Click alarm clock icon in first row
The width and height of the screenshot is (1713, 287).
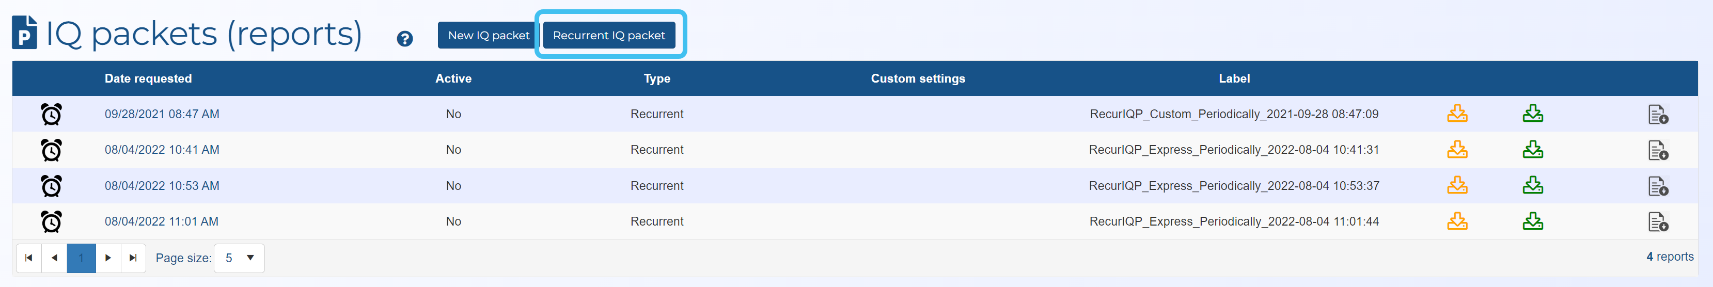51,114
